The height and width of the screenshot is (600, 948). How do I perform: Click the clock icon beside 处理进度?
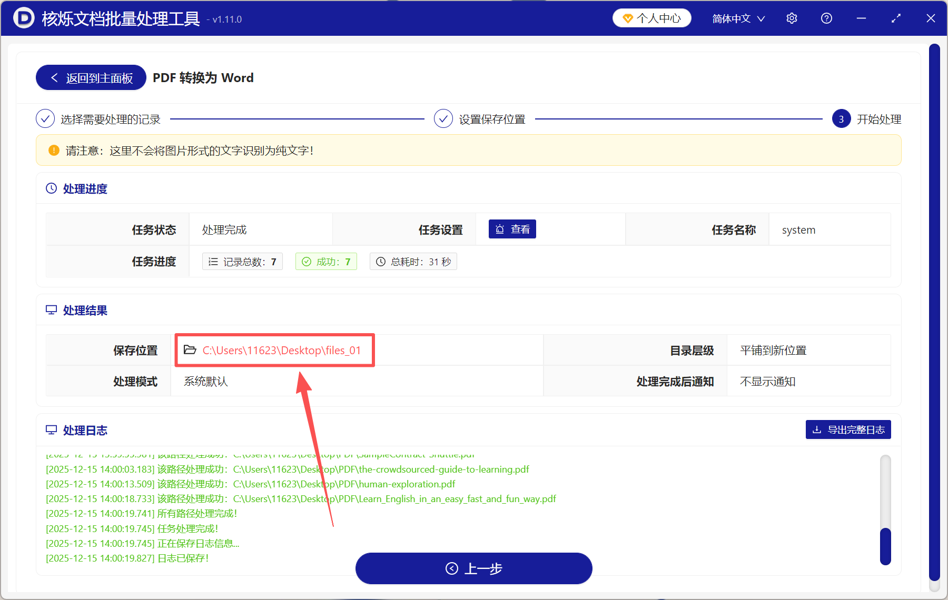coord(51,188)
